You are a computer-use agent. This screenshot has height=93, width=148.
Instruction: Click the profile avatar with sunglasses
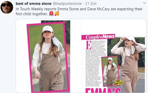[7, 7]
